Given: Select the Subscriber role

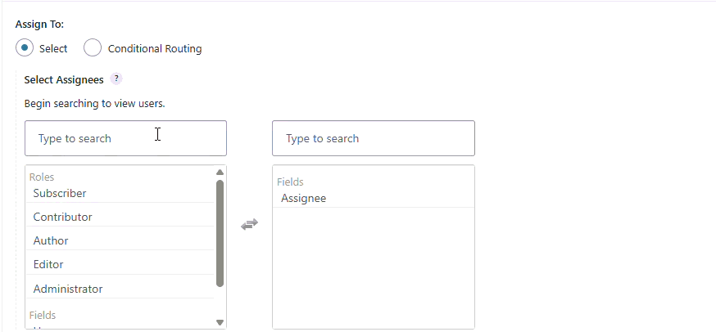Looking at the screenshot, I should click(x=60, y=193).
